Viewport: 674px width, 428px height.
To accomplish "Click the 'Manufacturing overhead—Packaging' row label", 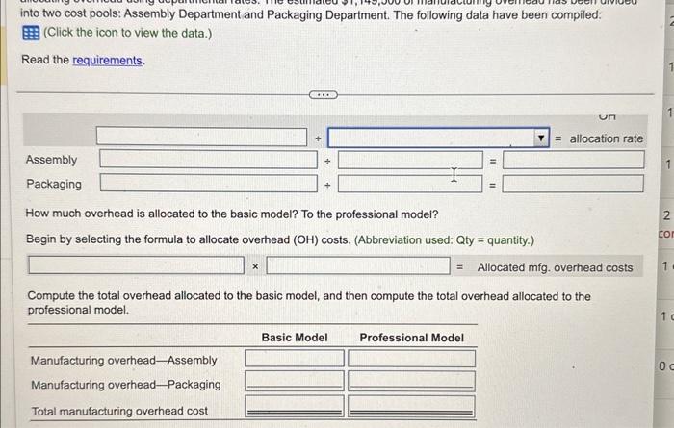I will point(125,385).
